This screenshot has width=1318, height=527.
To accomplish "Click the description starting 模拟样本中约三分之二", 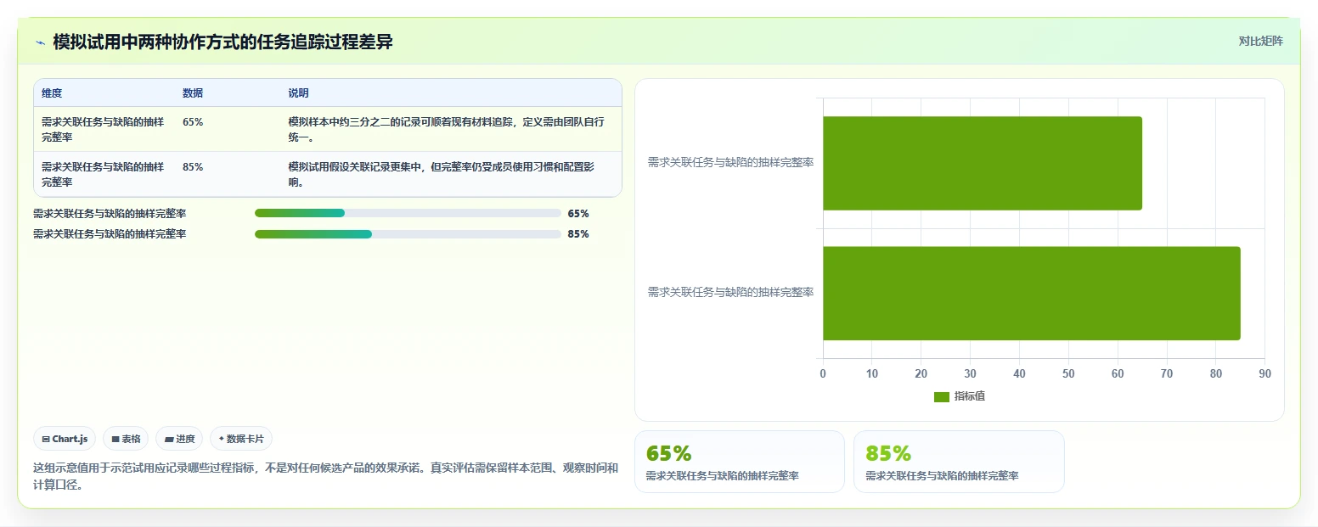I will pyautogui.click(x=446, y=130).
